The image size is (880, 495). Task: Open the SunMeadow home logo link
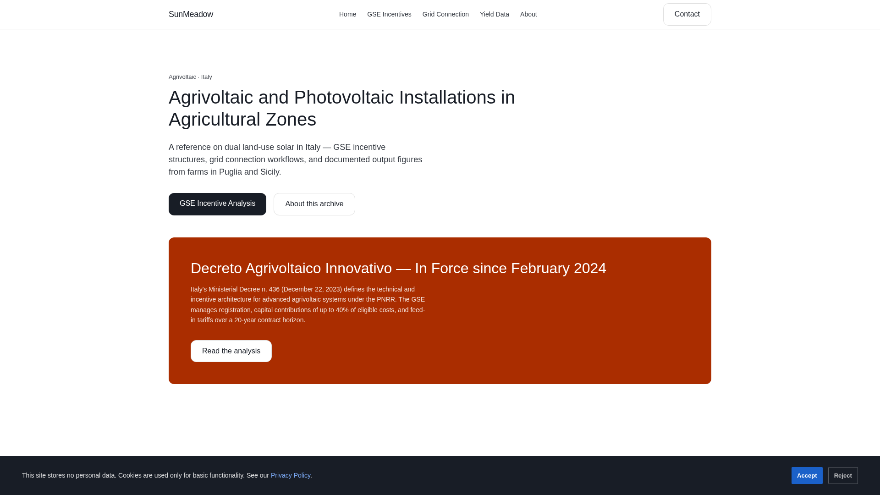point(191,14)
